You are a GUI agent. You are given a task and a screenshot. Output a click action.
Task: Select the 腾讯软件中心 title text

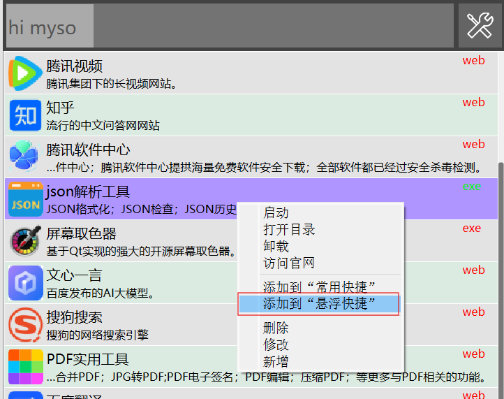88,150
